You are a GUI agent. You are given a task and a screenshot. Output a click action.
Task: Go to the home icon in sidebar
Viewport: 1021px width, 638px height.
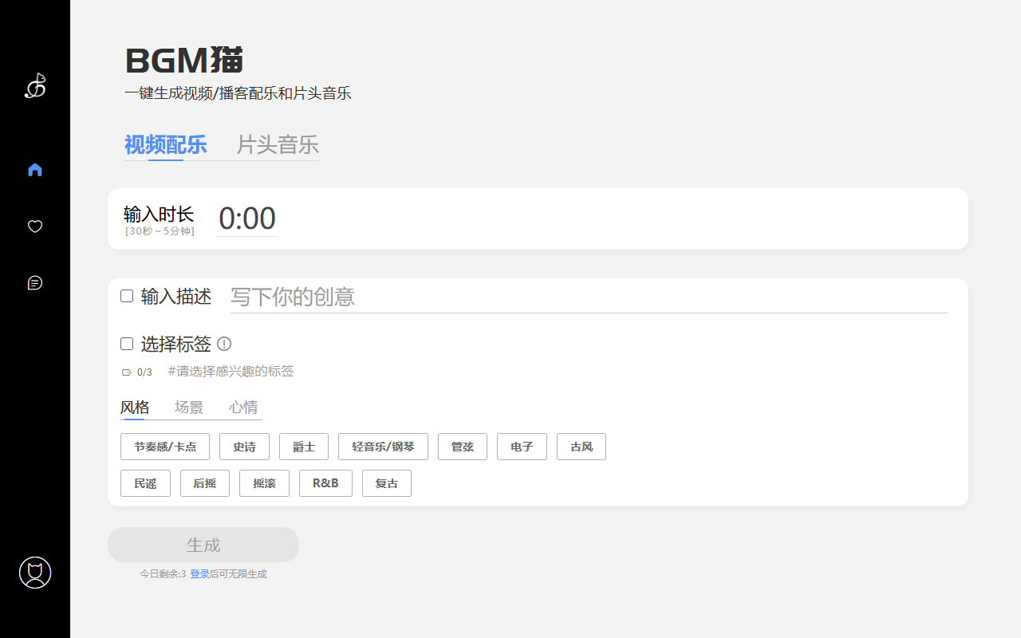35,170
